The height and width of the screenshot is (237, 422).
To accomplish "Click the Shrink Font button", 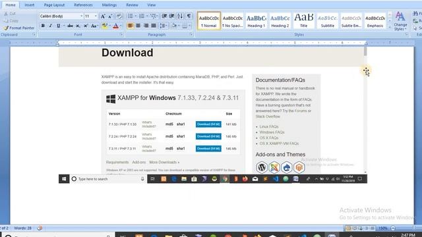I will [x=110, y=16].
